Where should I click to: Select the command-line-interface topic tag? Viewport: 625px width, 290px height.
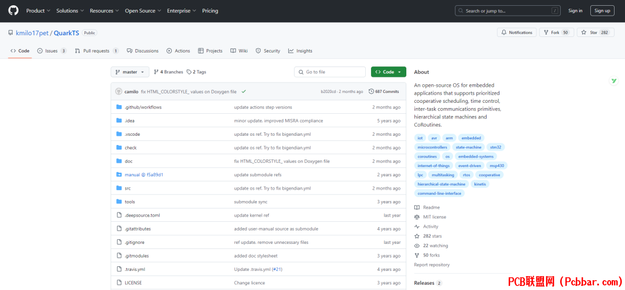pos(439,194)
